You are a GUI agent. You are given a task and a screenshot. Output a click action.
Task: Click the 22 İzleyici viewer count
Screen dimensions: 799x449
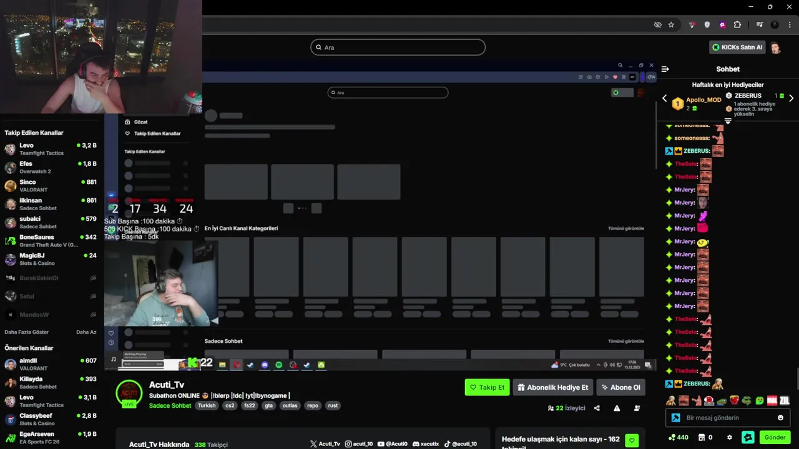tap(567, 408)
